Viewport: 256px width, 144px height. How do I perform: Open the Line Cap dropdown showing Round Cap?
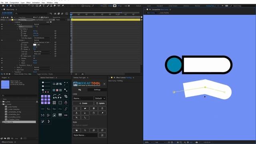(42, 52)
